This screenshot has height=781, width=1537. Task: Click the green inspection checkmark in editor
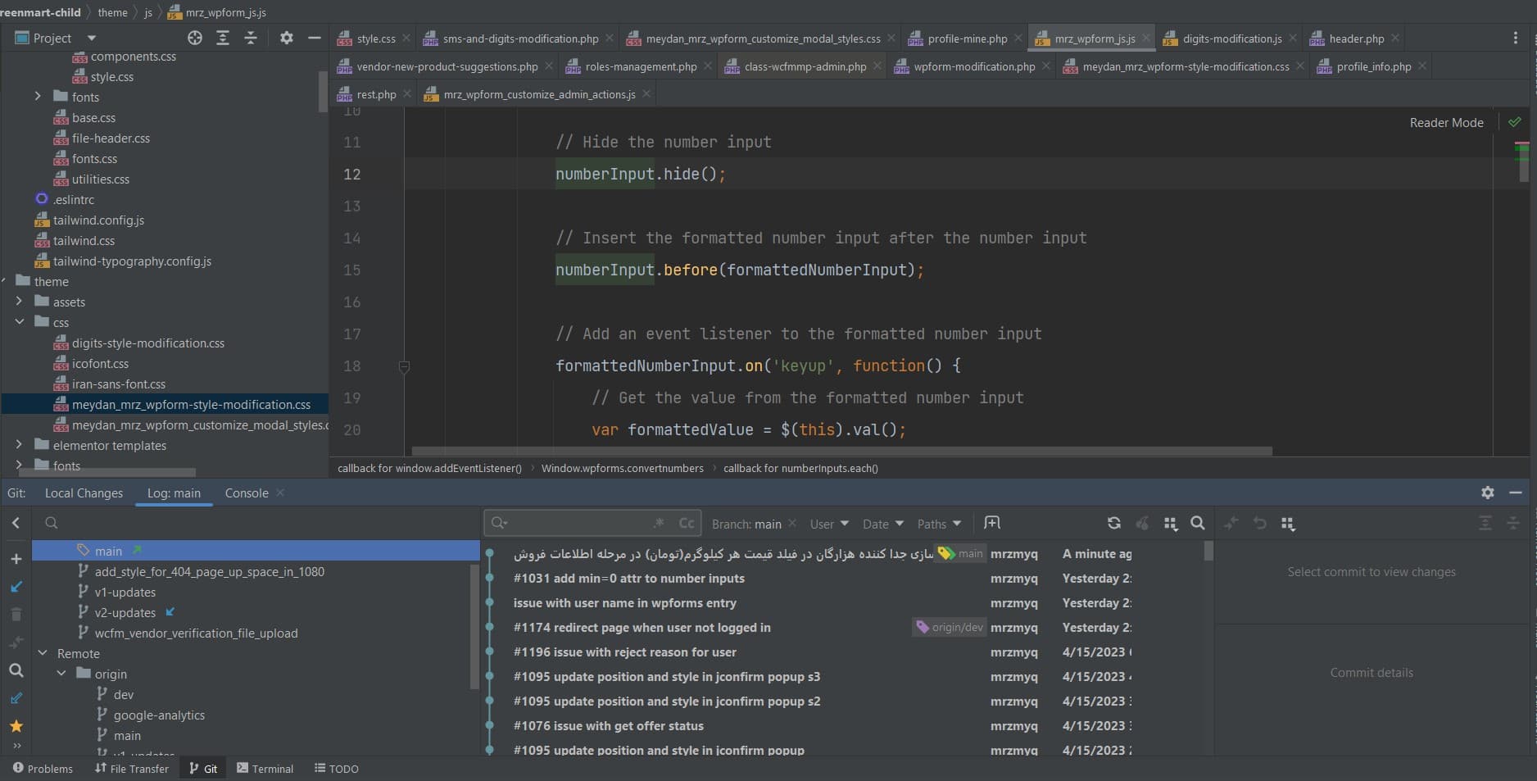[1514, 122]
